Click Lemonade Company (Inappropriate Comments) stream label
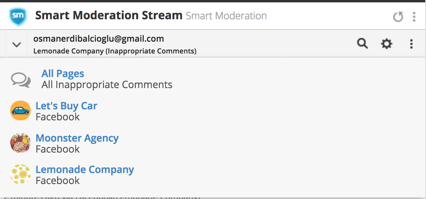This screenshot has height=199, width=426. 115,51
